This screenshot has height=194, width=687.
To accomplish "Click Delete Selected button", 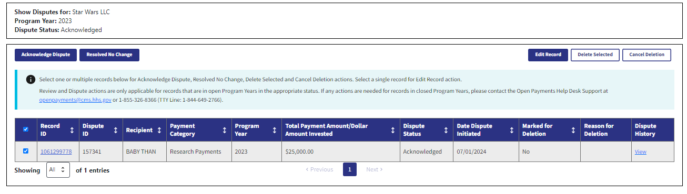I will click(595, 55).
